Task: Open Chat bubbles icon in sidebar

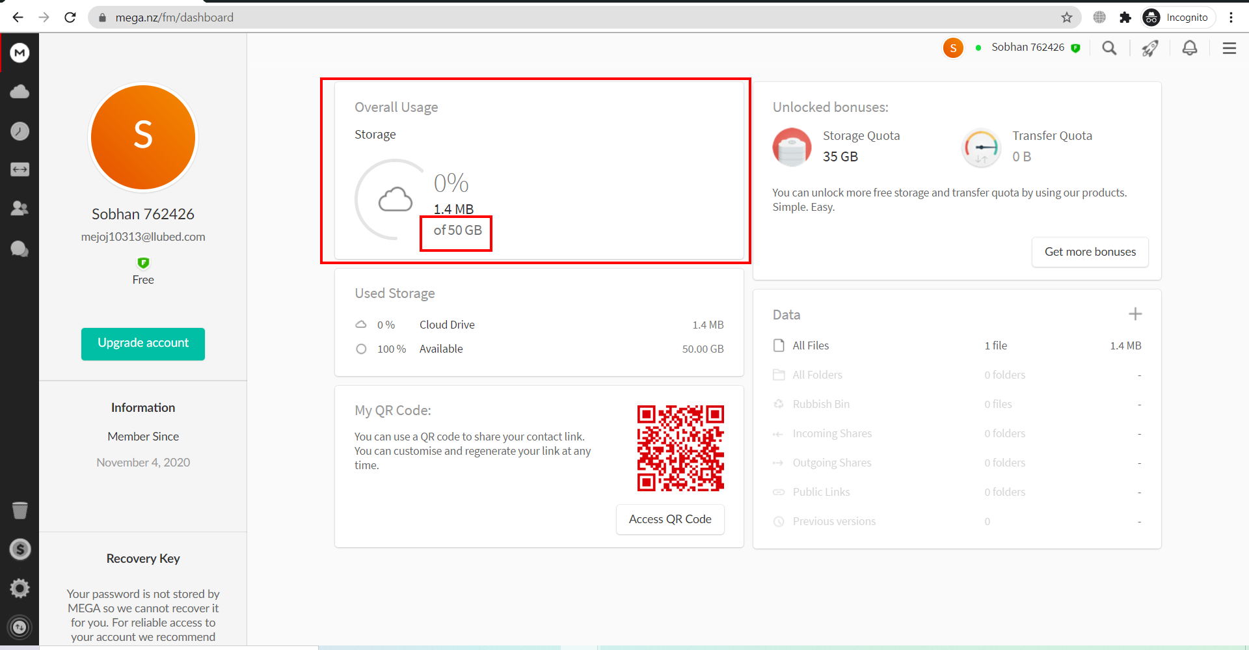Action: pos(20,249)
